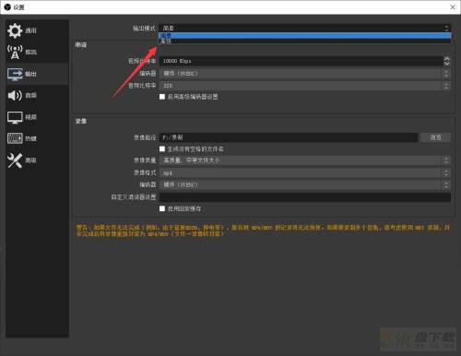
Task: Open the recording quality dropdown
Action: (x=305, y=160)
